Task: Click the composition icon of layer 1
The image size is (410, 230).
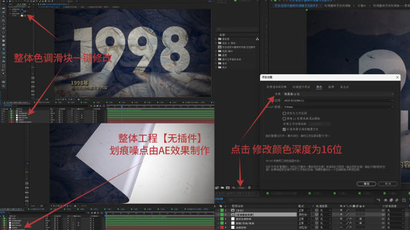Action: [233, 210]
